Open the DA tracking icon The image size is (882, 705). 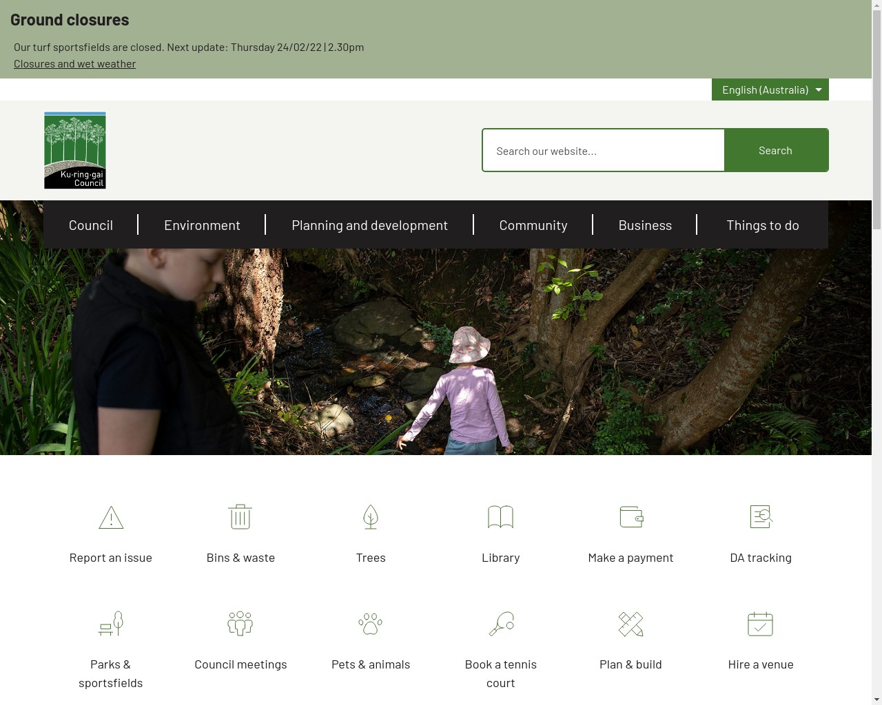pos(761,517)
